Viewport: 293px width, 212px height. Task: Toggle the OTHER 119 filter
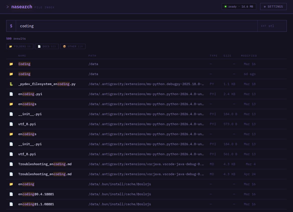[x=73, y=47]
